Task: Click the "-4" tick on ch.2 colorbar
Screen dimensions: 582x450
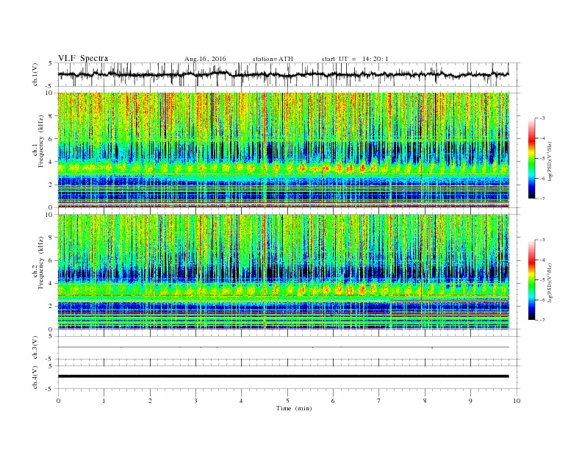Action: point(542,260)
